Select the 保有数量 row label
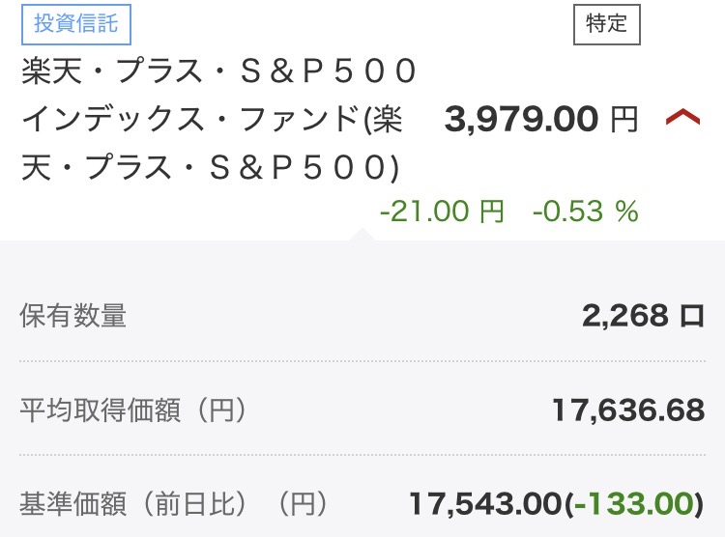This screenshot has width=725, height=537. point(73,316)
